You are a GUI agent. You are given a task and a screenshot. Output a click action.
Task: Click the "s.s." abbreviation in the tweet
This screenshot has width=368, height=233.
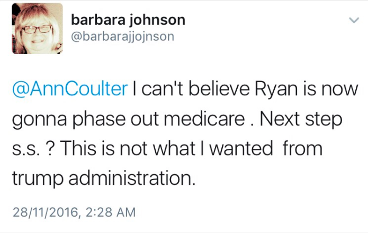[x=24, y=149]
